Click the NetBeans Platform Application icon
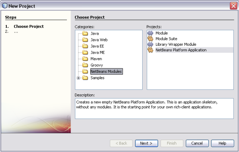The width and height of the screenshot is (239, 152). pyautogui.click(x=150, y=50)
